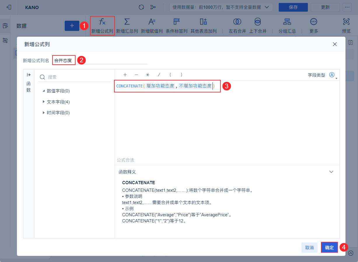
Task: Click the 取消 button
Action: coord(309,248)
